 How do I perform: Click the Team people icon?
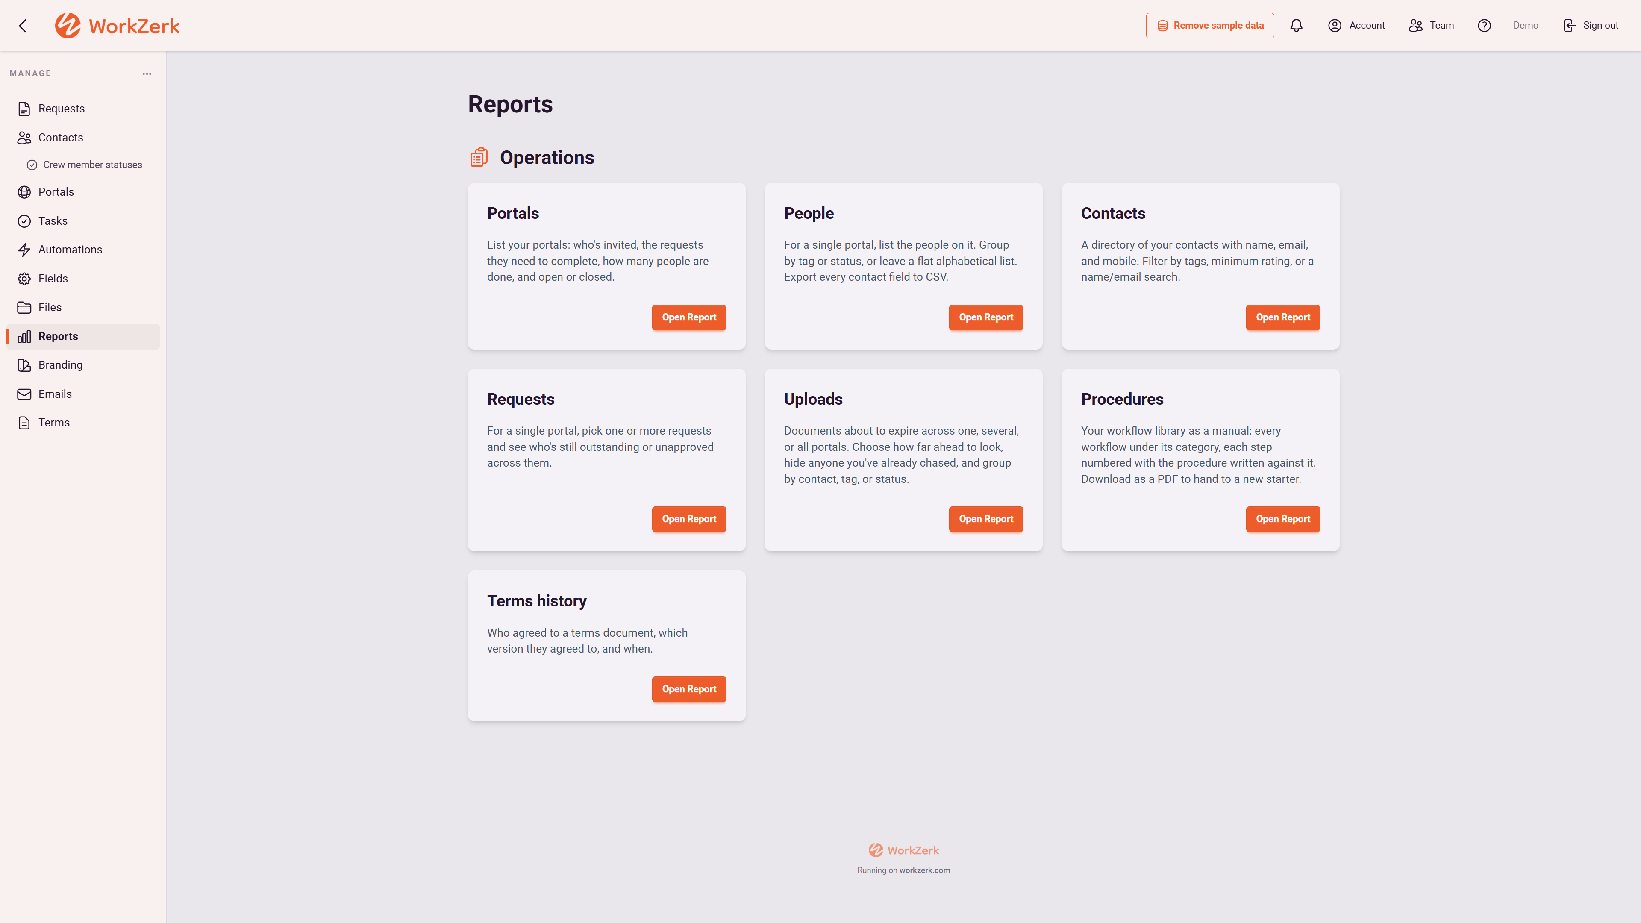pyautogui.click(x=1415, y=26)
